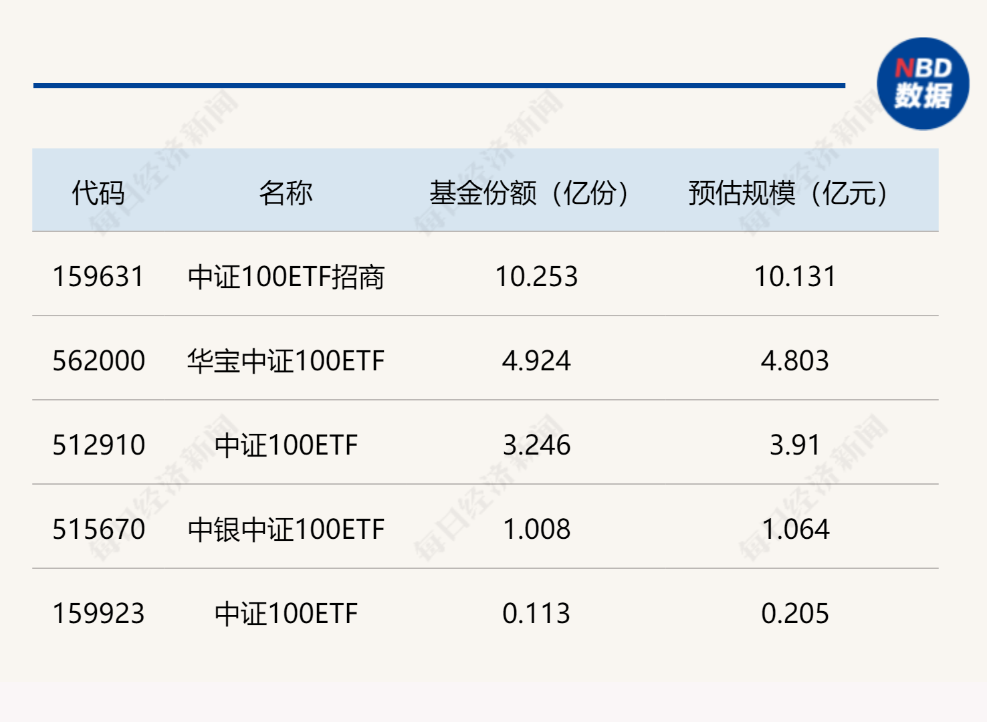
Task: Select share value 4.924
Action: (x=536, y=361)
